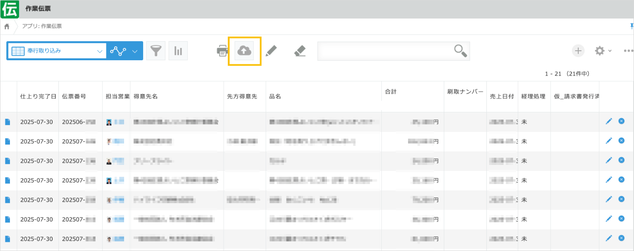The width and height of the screenshot is (634, 251).
Task: Open the bar chart aggregation icon
Action: click(x=178, y=51)
